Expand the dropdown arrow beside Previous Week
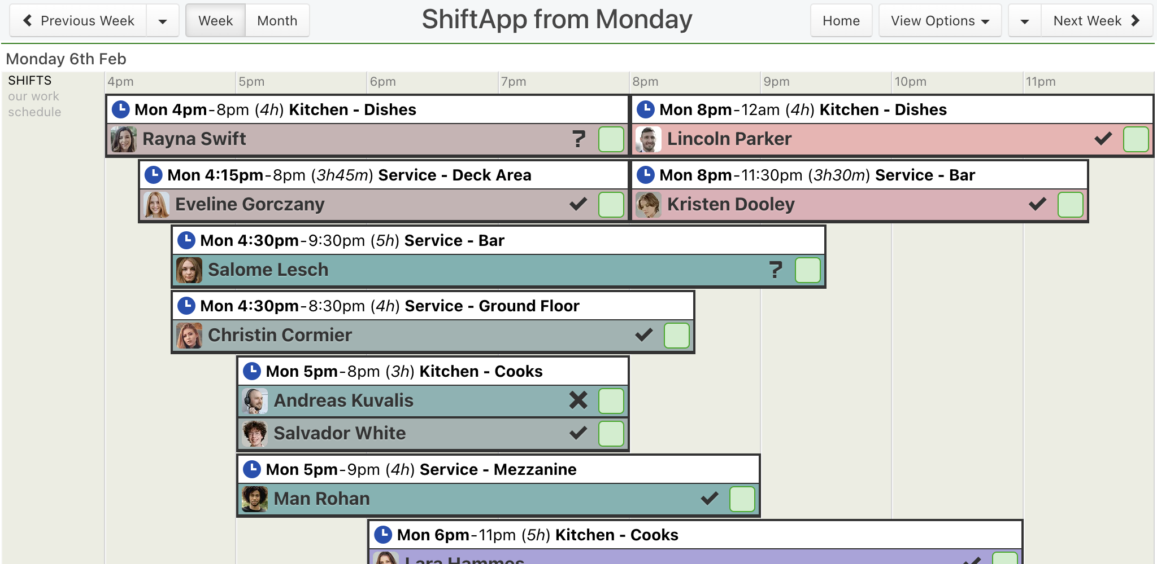The image size is (1157, 564). pyautogui.click(x=163, y=21)
